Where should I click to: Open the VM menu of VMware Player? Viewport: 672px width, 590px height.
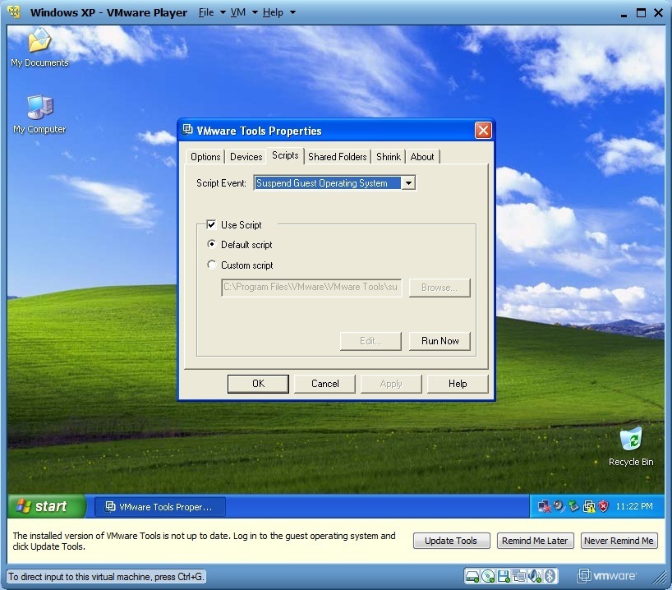point(238,12)
